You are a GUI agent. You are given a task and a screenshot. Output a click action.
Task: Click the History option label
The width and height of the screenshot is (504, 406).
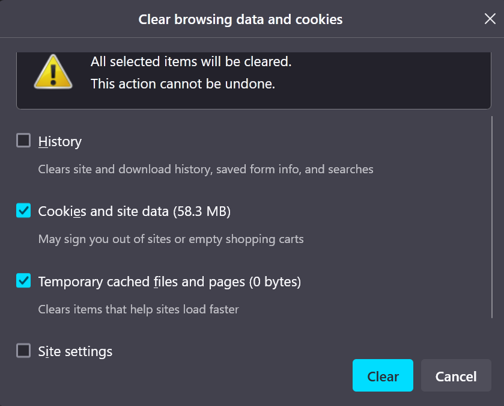click(x=60, y=142)
